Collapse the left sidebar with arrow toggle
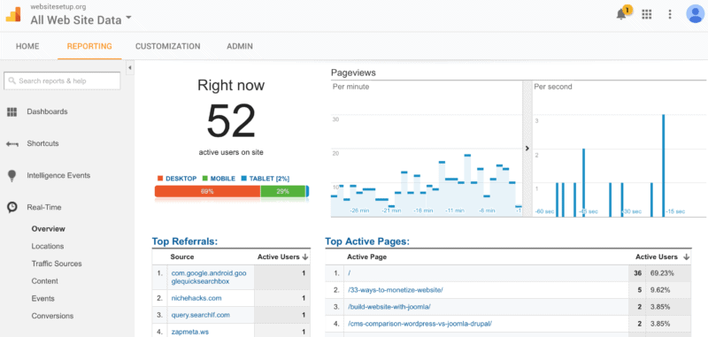 [129, 68]
